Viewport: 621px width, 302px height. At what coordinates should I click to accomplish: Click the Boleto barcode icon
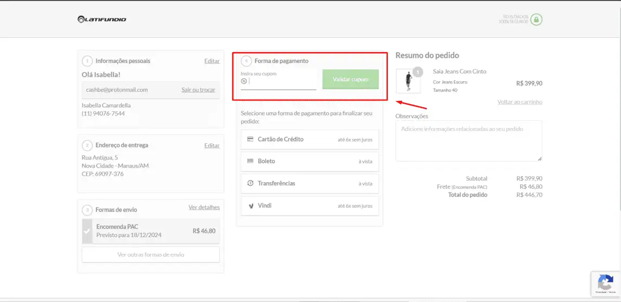click(250, 161)
